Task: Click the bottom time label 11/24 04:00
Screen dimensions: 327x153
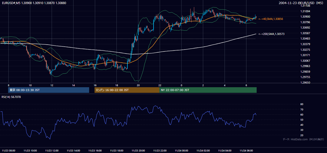Action: click(x=225, y=151)
